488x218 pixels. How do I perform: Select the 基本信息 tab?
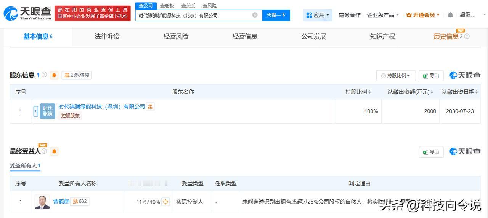(38, 37)
